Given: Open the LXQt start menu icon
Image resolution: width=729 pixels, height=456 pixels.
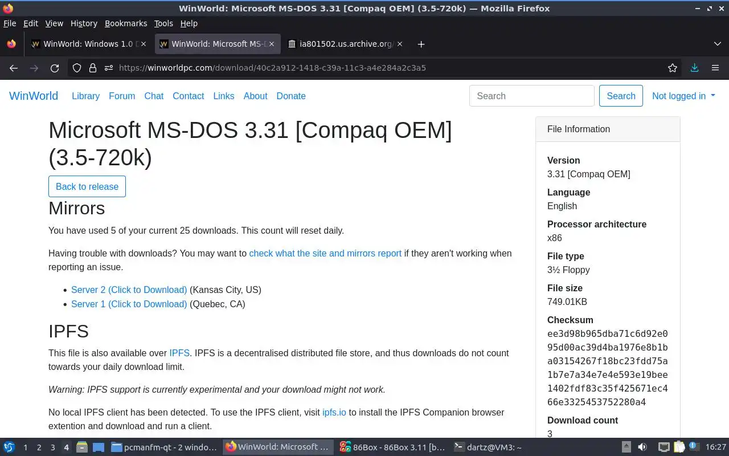Looking at the screenshot, I should [x=9, y=447].
